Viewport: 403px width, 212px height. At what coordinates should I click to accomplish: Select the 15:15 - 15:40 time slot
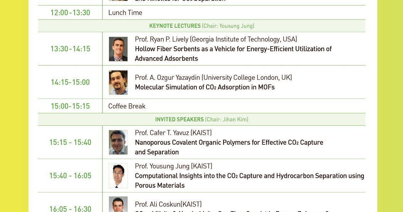[70, 142]
